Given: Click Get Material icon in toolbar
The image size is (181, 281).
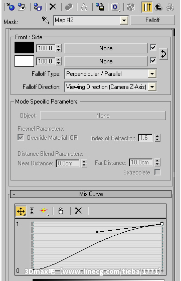Looking at the screenshot, I should coord(11,7).
